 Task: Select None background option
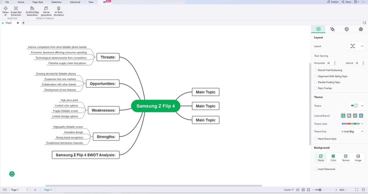pos(321,158)
